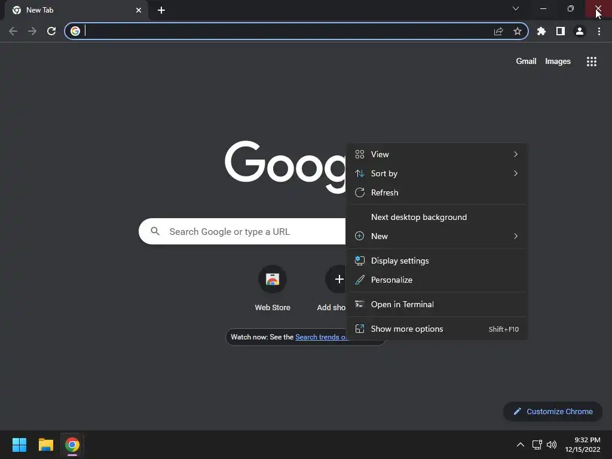Share this page icon in the address bar
Viewport: 612px width, 459px height.
[498, 31]
